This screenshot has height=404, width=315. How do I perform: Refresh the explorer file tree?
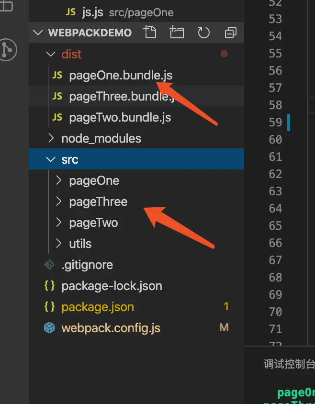204,33
